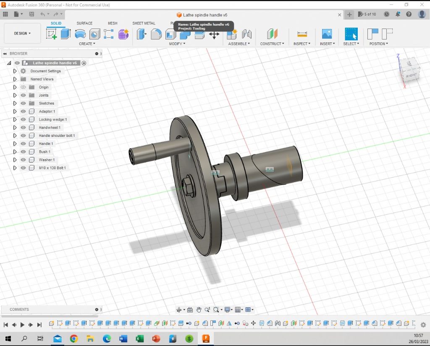Expand the Named Views folder
This screenshot has width=430, height=346.
pyautogui.click(x=15, y=79)
